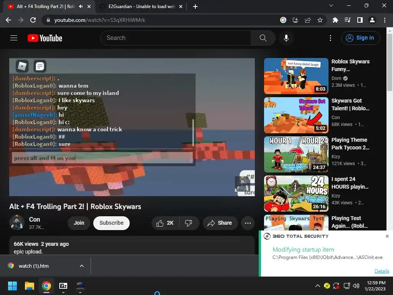Image resolution: width=393 pixels, height=295 pixels.
Task: Close the 360 Total Security popup
Action: (387, 236)
